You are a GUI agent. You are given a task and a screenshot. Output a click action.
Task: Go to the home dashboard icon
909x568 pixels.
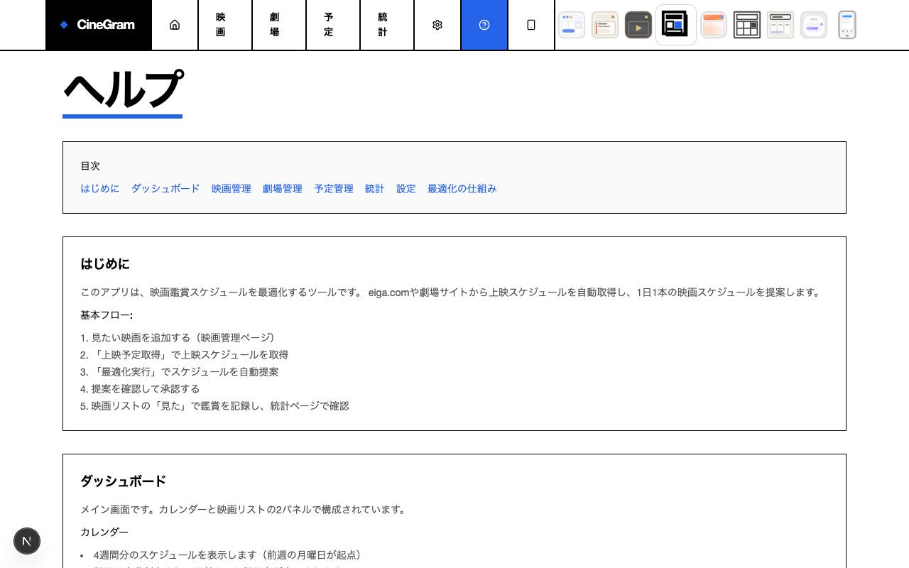[175, 25]
